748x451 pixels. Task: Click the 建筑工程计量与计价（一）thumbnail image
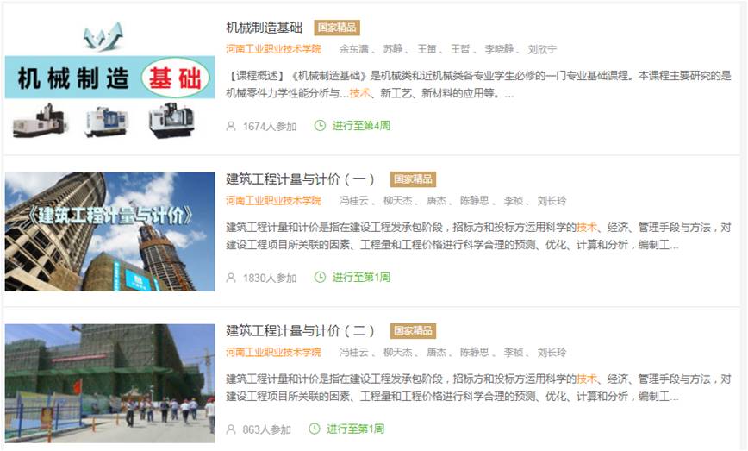[x=109, y=231]
